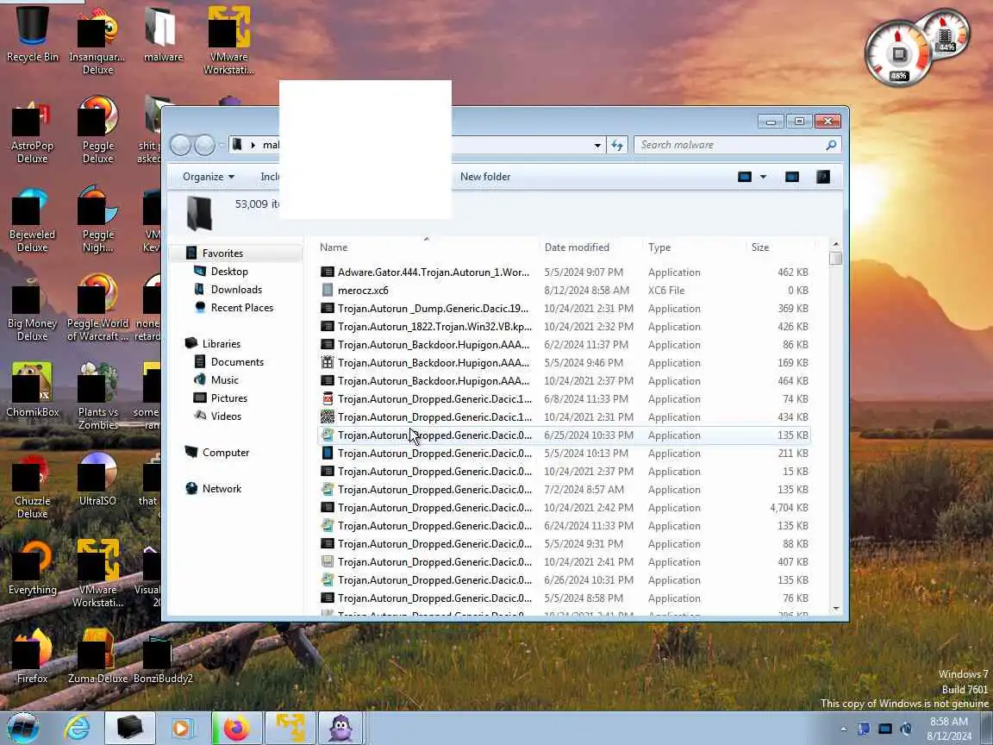Viewport: 993px width, 745px height.
Task: Open Recent Places in navigation pane
Action: pyautogui.click(x=242, y=308)
